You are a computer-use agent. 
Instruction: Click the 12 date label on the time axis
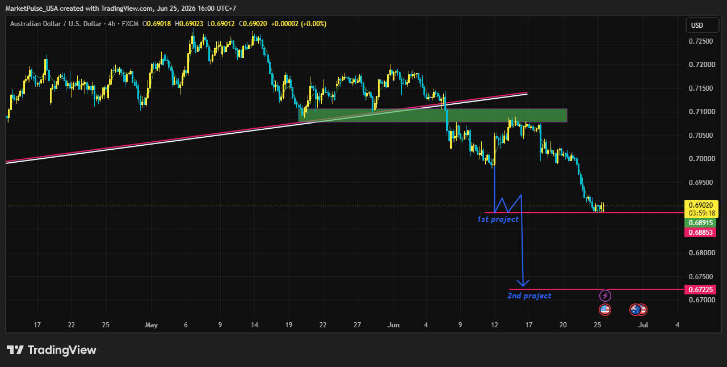click(x=495, y=325)
